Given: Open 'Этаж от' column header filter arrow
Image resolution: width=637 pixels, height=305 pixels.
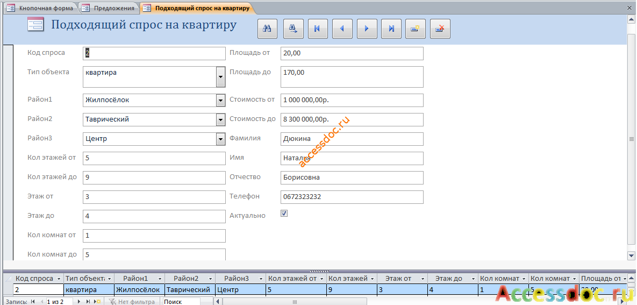Looking at the screenshot, I should [x=423, y=279].
